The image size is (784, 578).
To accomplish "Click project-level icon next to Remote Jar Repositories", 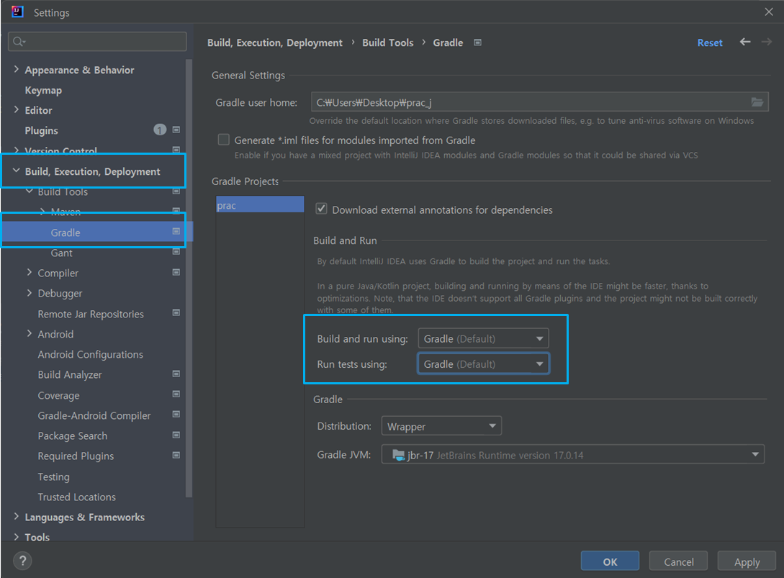I will tap(176, 312).
